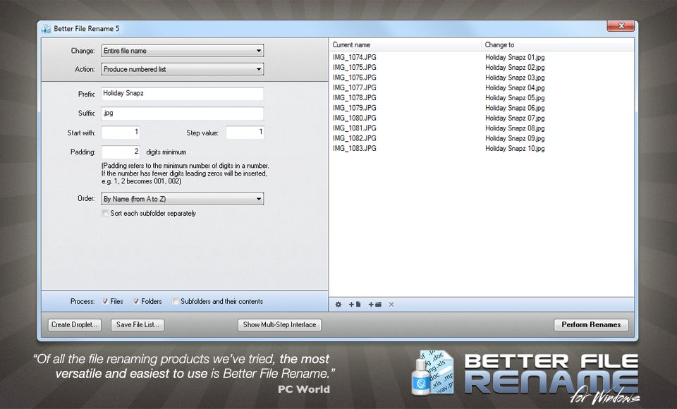Click the Holiday Snapz 04.jpg new name
Image resolution: width=677 pixels, height=409 pixels.
point(515,87)
